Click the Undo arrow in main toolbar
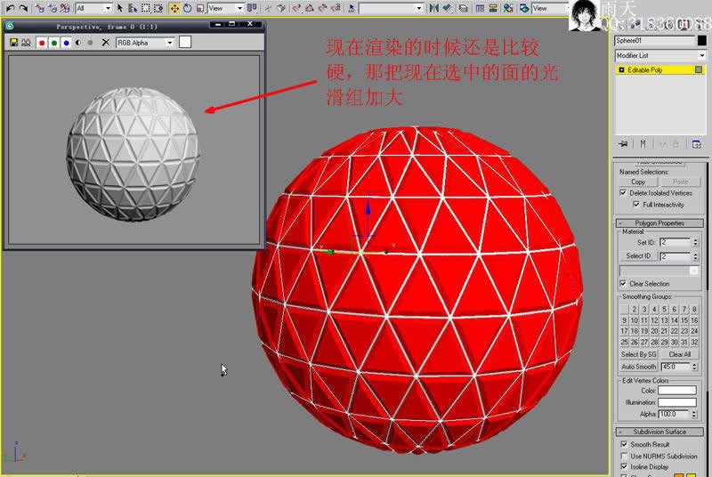The width and height of the screenshot is (712, 477). pos(8,8)
